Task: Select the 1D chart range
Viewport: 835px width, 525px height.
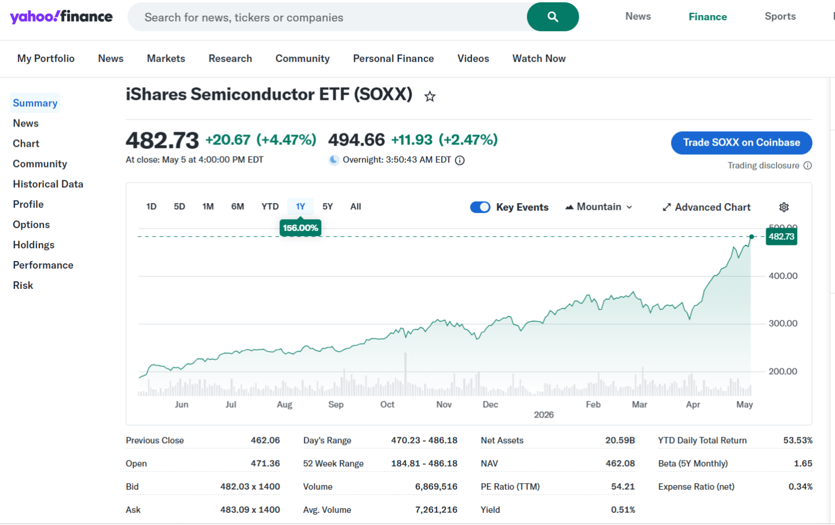Action: click(151, 207)
